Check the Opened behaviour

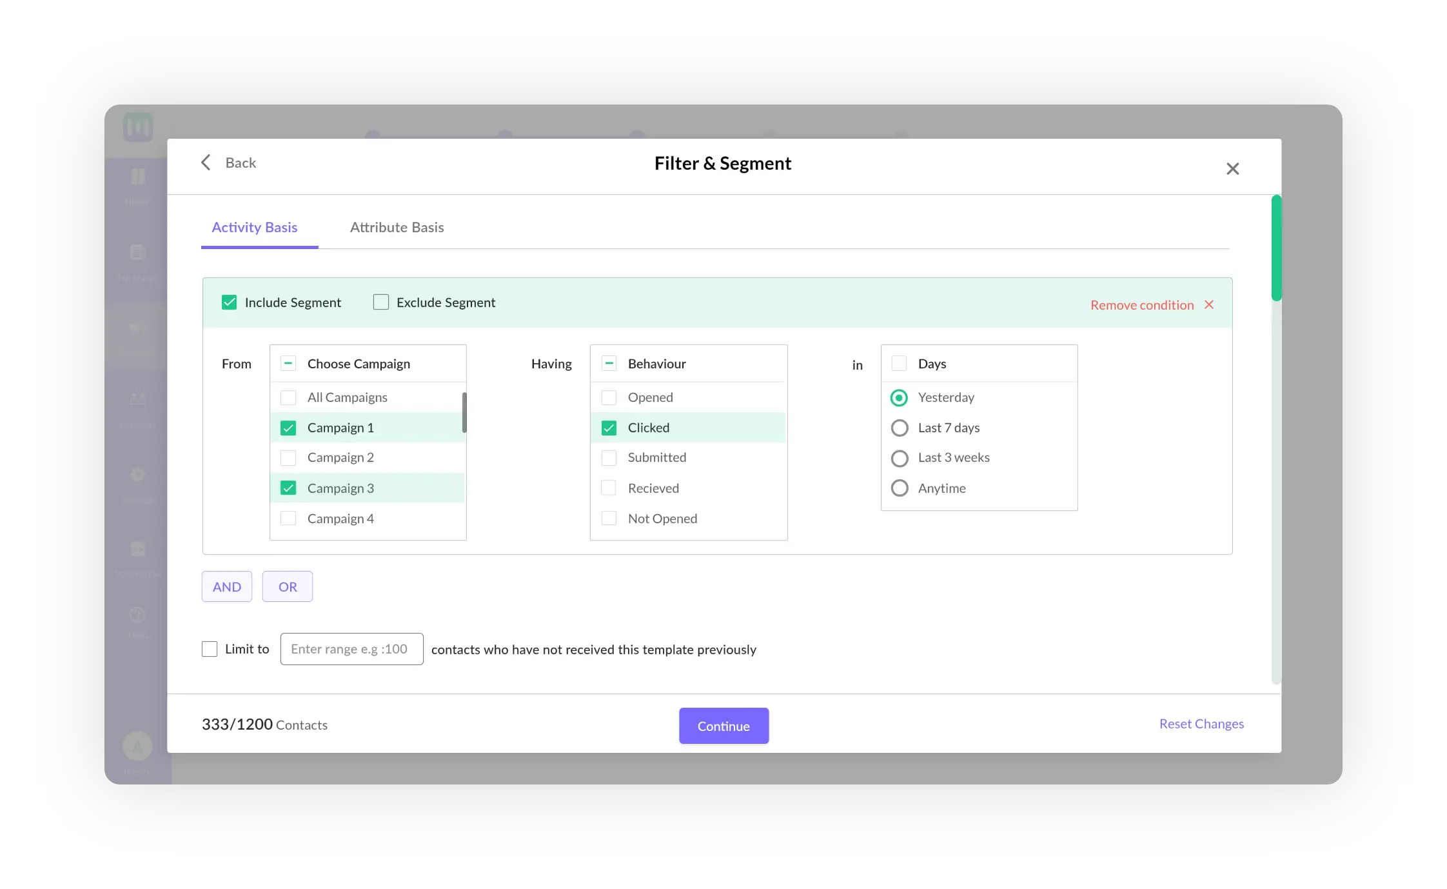click(609, 397)
